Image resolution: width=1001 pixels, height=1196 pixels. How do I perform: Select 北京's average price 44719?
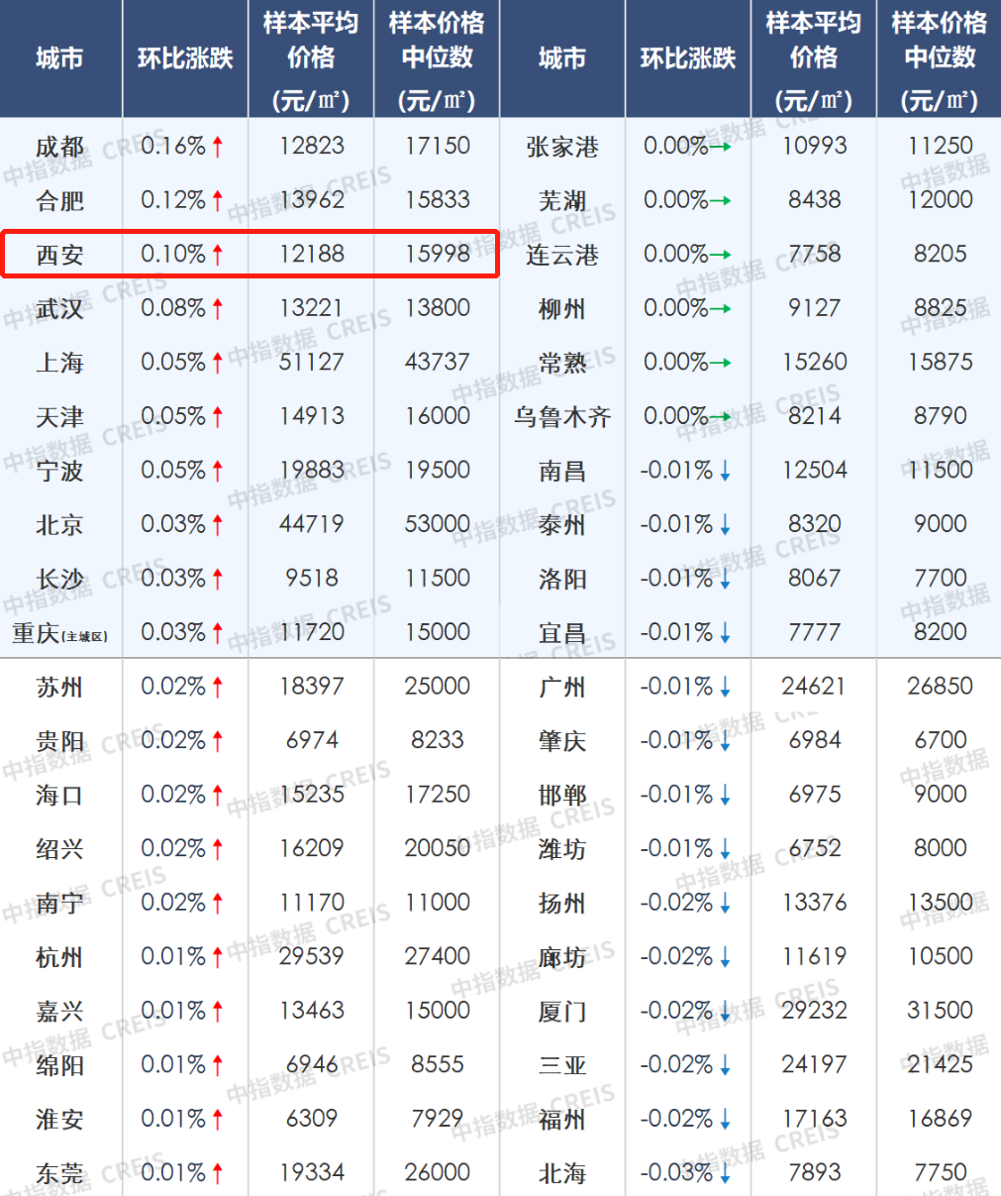pos(312,524)
